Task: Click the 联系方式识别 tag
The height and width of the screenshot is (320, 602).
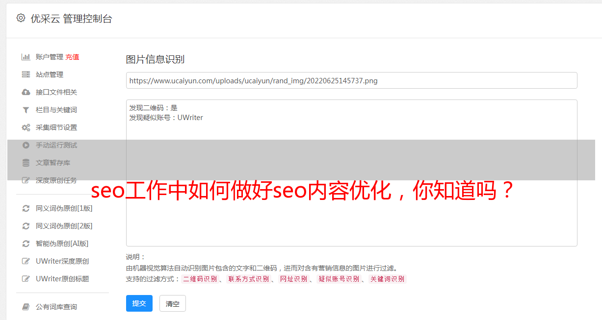Action: (248, 279)
